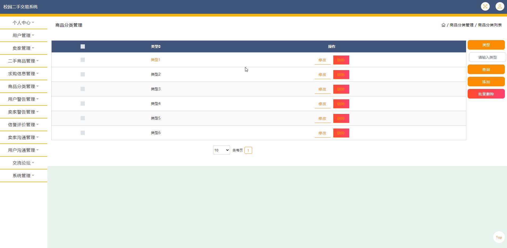Expand the 用户管理 sidebar menu
This screenshot has height=248, width=507.
click(23, 35)
